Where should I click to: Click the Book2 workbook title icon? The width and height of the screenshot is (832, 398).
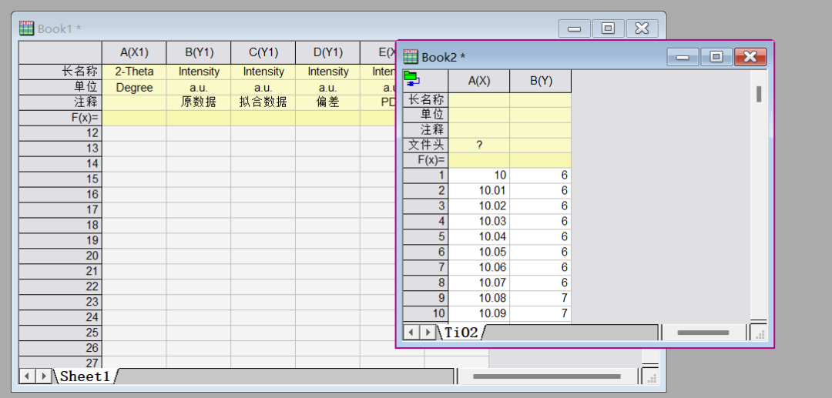pos(411,57)
